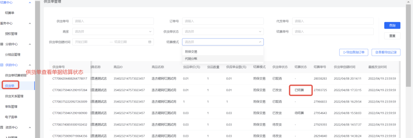Click settlement number 27966833
This screenshot has width=413, height=138.
pos(320,101)
